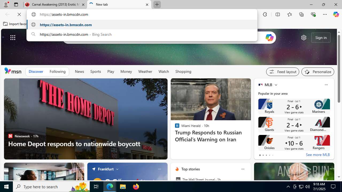Open the News section

coord(79,71)
